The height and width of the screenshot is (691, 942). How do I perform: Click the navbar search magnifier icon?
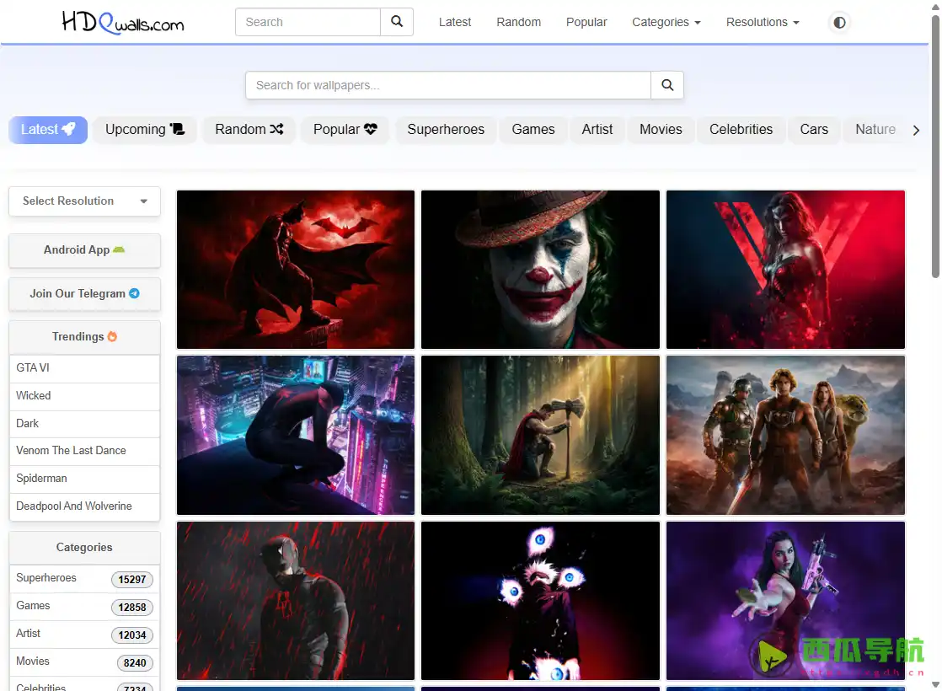click(397, 22)
